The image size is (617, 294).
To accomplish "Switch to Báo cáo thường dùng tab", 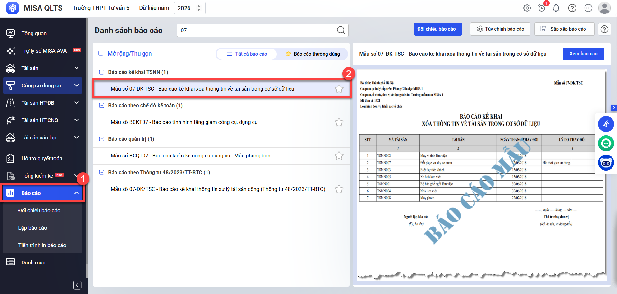I will 313,54.
